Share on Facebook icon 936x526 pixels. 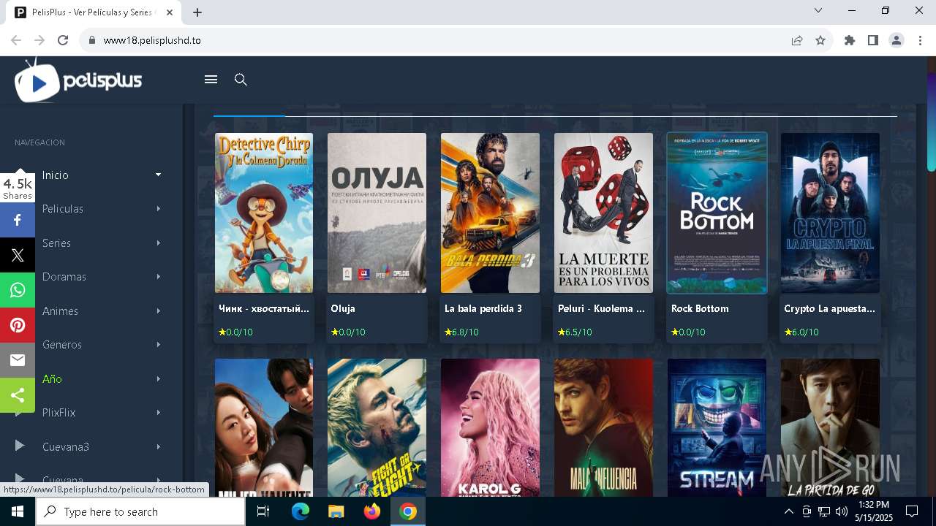pos(18,220)
